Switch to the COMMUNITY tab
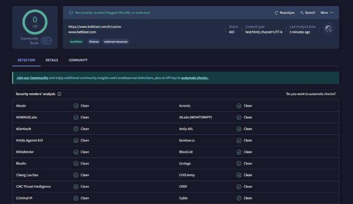This screenshot has height=204, width=353. pyautogui.click(x=78, y=60)
